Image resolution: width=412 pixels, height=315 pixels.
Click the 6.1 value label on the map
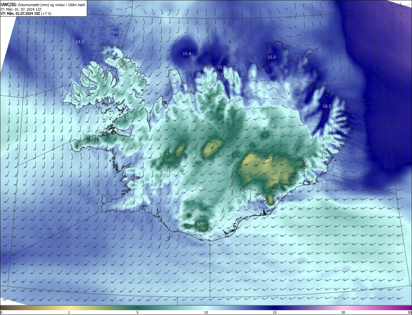click(122, 61)
